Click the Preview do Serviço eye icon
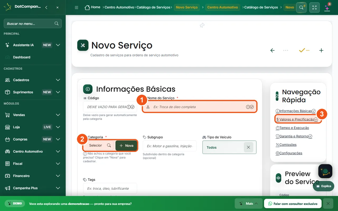This screenshot has width=338, height=211. tap(278, 178)
